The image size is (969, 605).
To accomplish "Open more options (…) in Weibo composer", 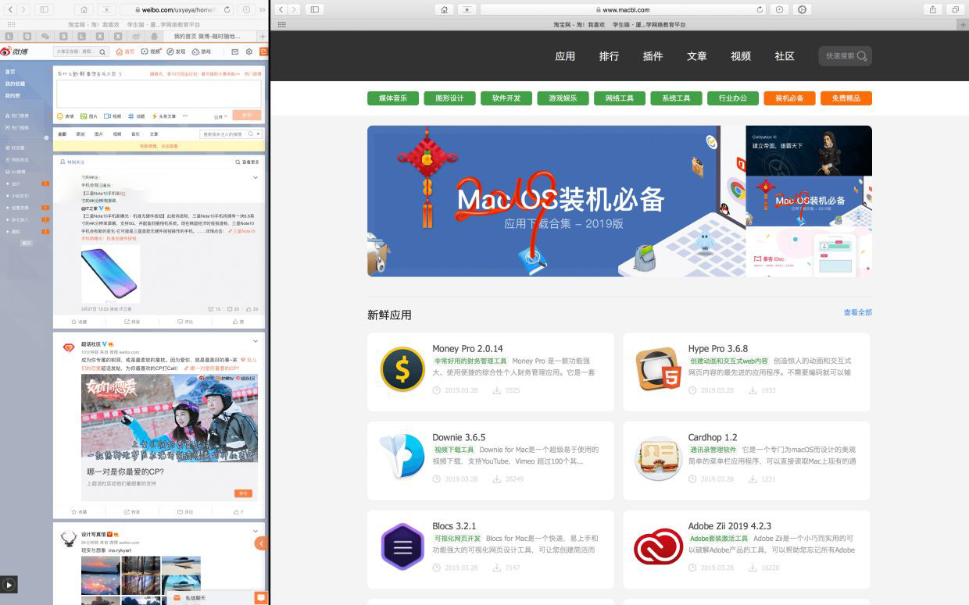I will (185, 116).
